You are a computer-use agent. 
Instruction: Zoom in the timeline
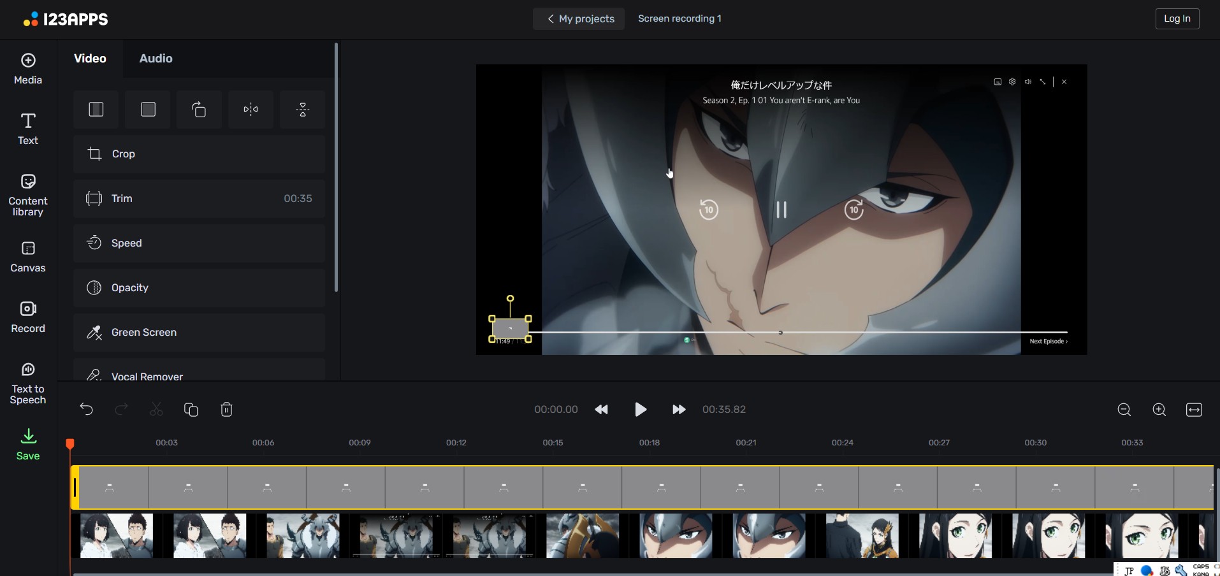click(x=1159, y=410)
